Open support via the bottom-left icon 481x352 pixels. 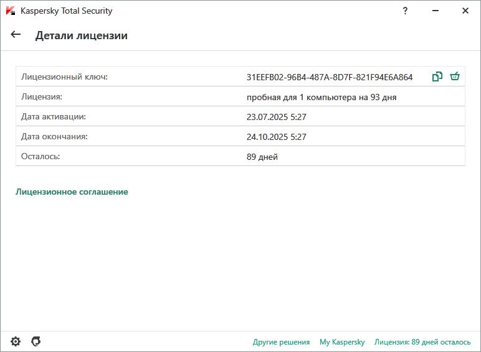click(36, 341)
